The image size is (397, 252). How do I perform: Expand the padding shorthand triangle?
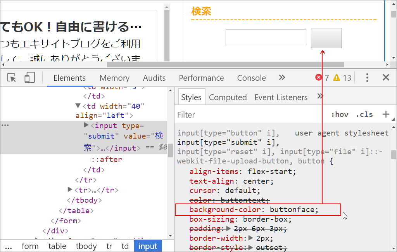(228, 228)
